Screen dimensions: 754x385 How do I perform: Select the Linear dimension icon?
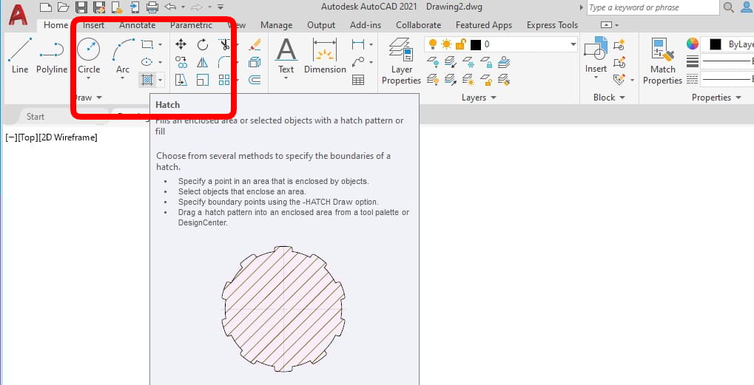coord(358,44)
